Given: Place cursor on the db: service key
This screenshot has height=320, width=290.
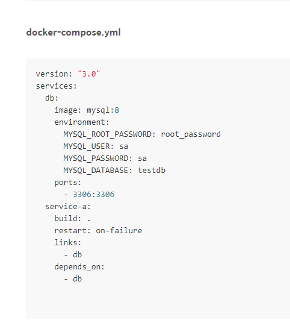Looking at the screenshot, I should click(x=52, y=98).
